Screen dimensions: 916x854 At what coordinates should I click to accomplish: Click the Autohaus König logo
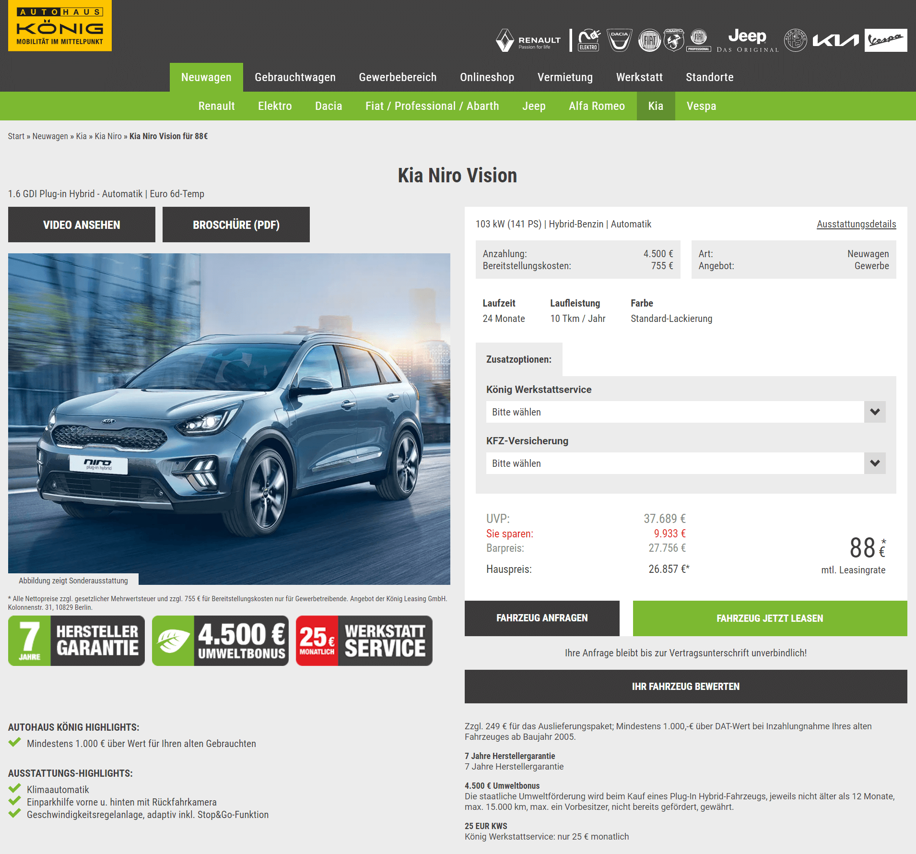[60, 26]
